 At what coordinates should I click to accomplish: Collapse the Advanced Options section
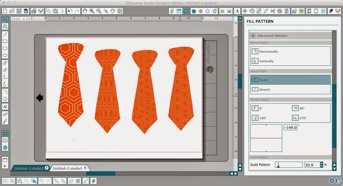(253, 35)
